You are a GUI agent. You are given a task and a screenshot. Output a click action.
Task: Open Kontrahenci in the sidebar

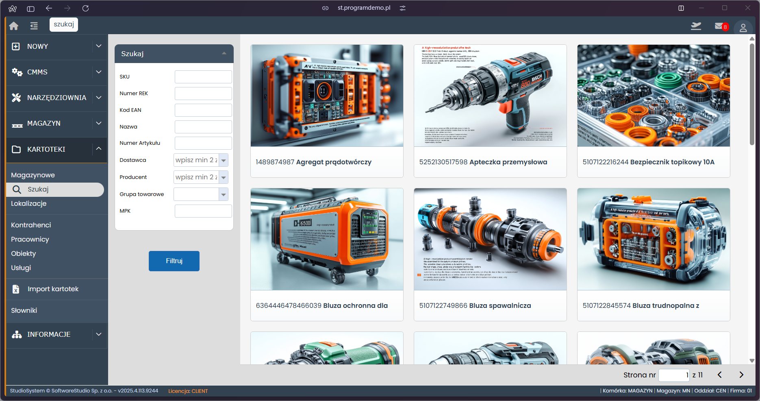click(x=31, y=225)
